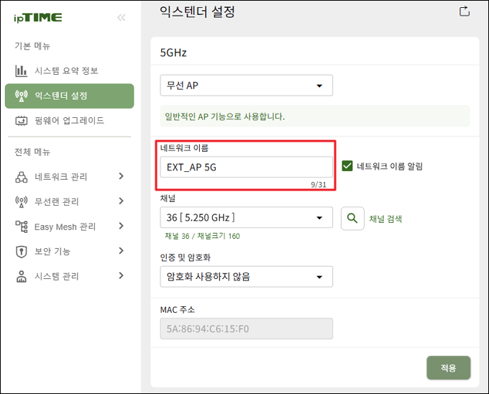Click the 보안 기능 shield icon
The width and height of the screenshot is (489, 394).
[x=21, y=252]
